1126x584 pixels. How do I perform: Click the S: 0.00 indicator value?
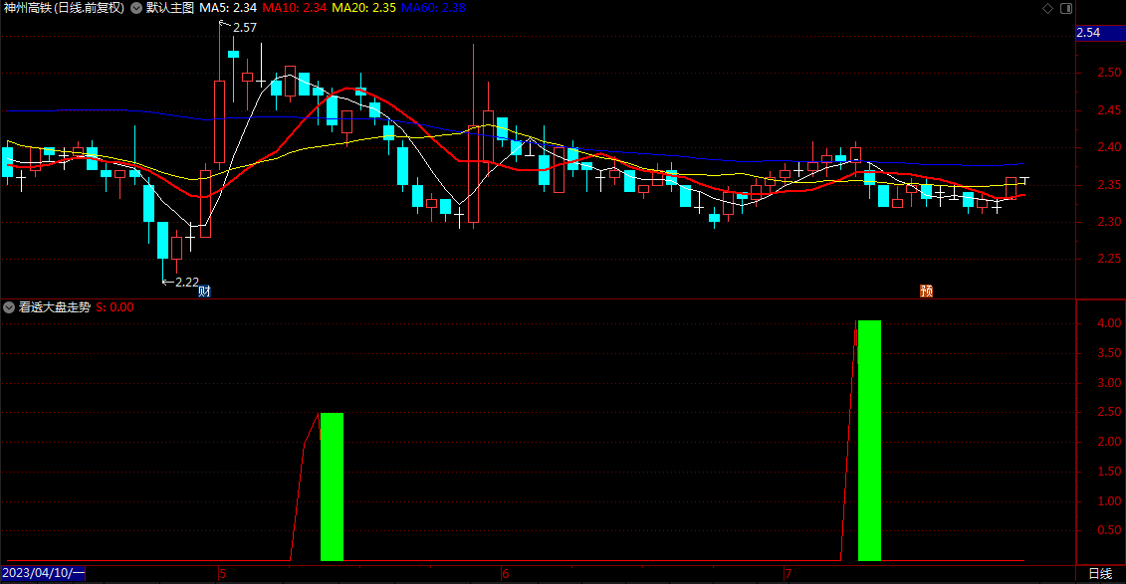[114, 307]
